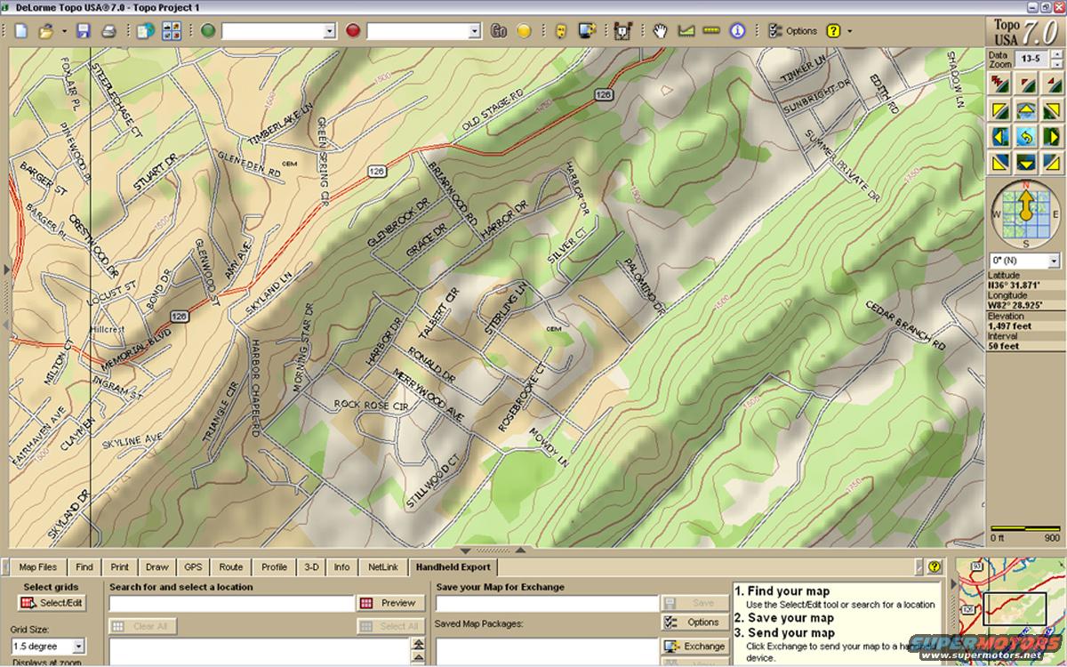Pan the map north with up arrow
The image size is (1067, 667).
click(1026, 111)
